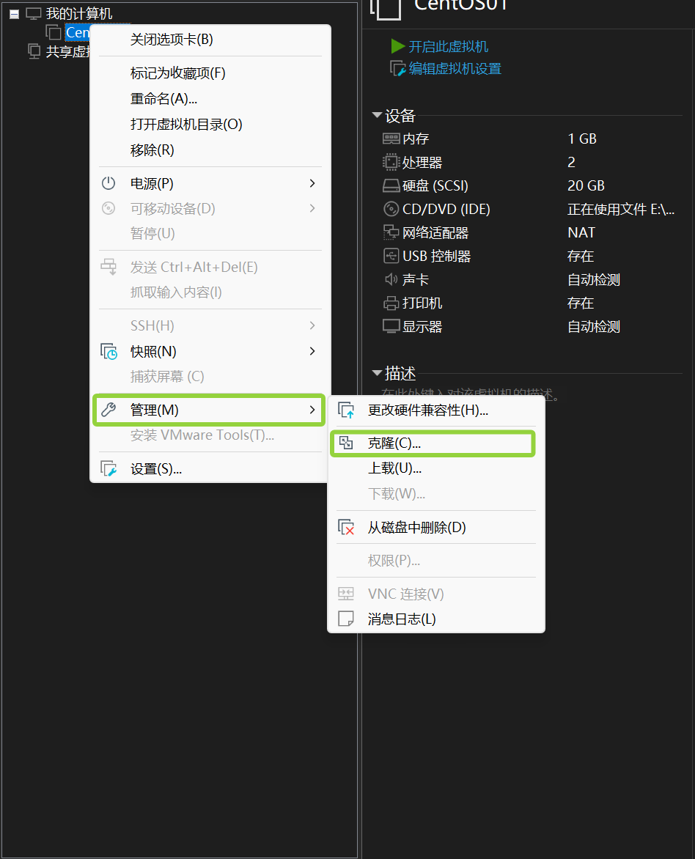Click the green play icon to start VM
The height and width of the screenshot is (859, 695).
click(x=398, y=47)
